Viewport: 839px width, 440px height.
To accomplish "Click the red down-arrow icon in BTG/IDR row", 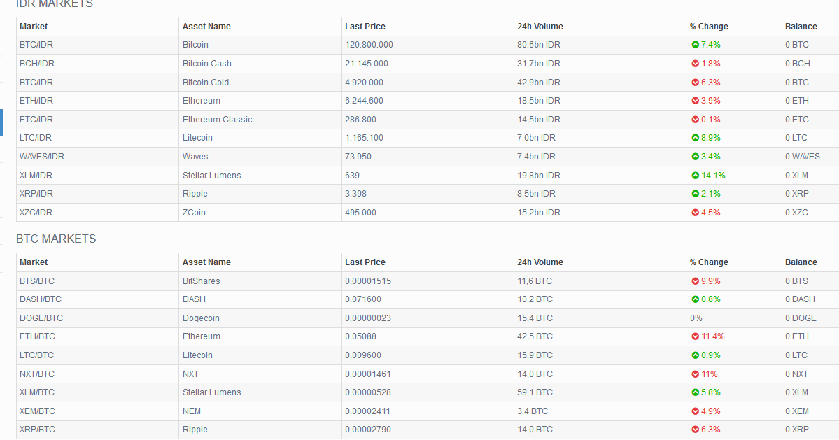I will pos(695,83).
